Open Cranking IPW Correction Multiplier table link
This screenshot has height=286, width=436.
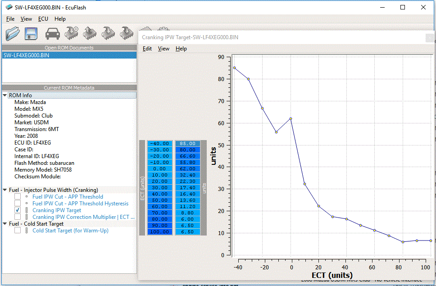pos(83,217)
